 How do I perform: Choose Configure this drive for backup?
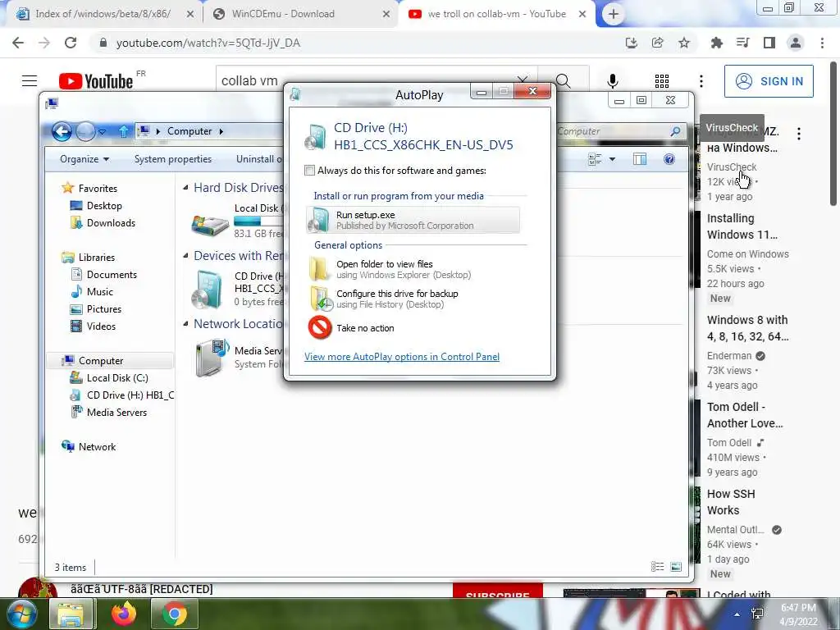(396, 299)
